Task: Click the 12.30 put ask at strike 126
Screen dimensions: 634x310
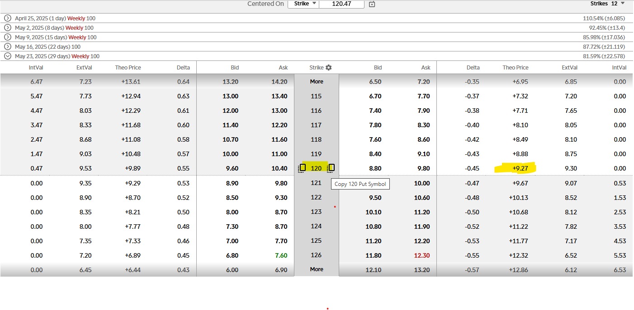Action: coord(423,255)
